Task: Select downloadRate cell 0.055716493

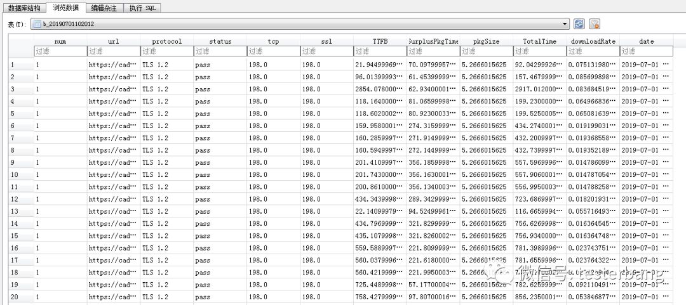Action: 593,212
